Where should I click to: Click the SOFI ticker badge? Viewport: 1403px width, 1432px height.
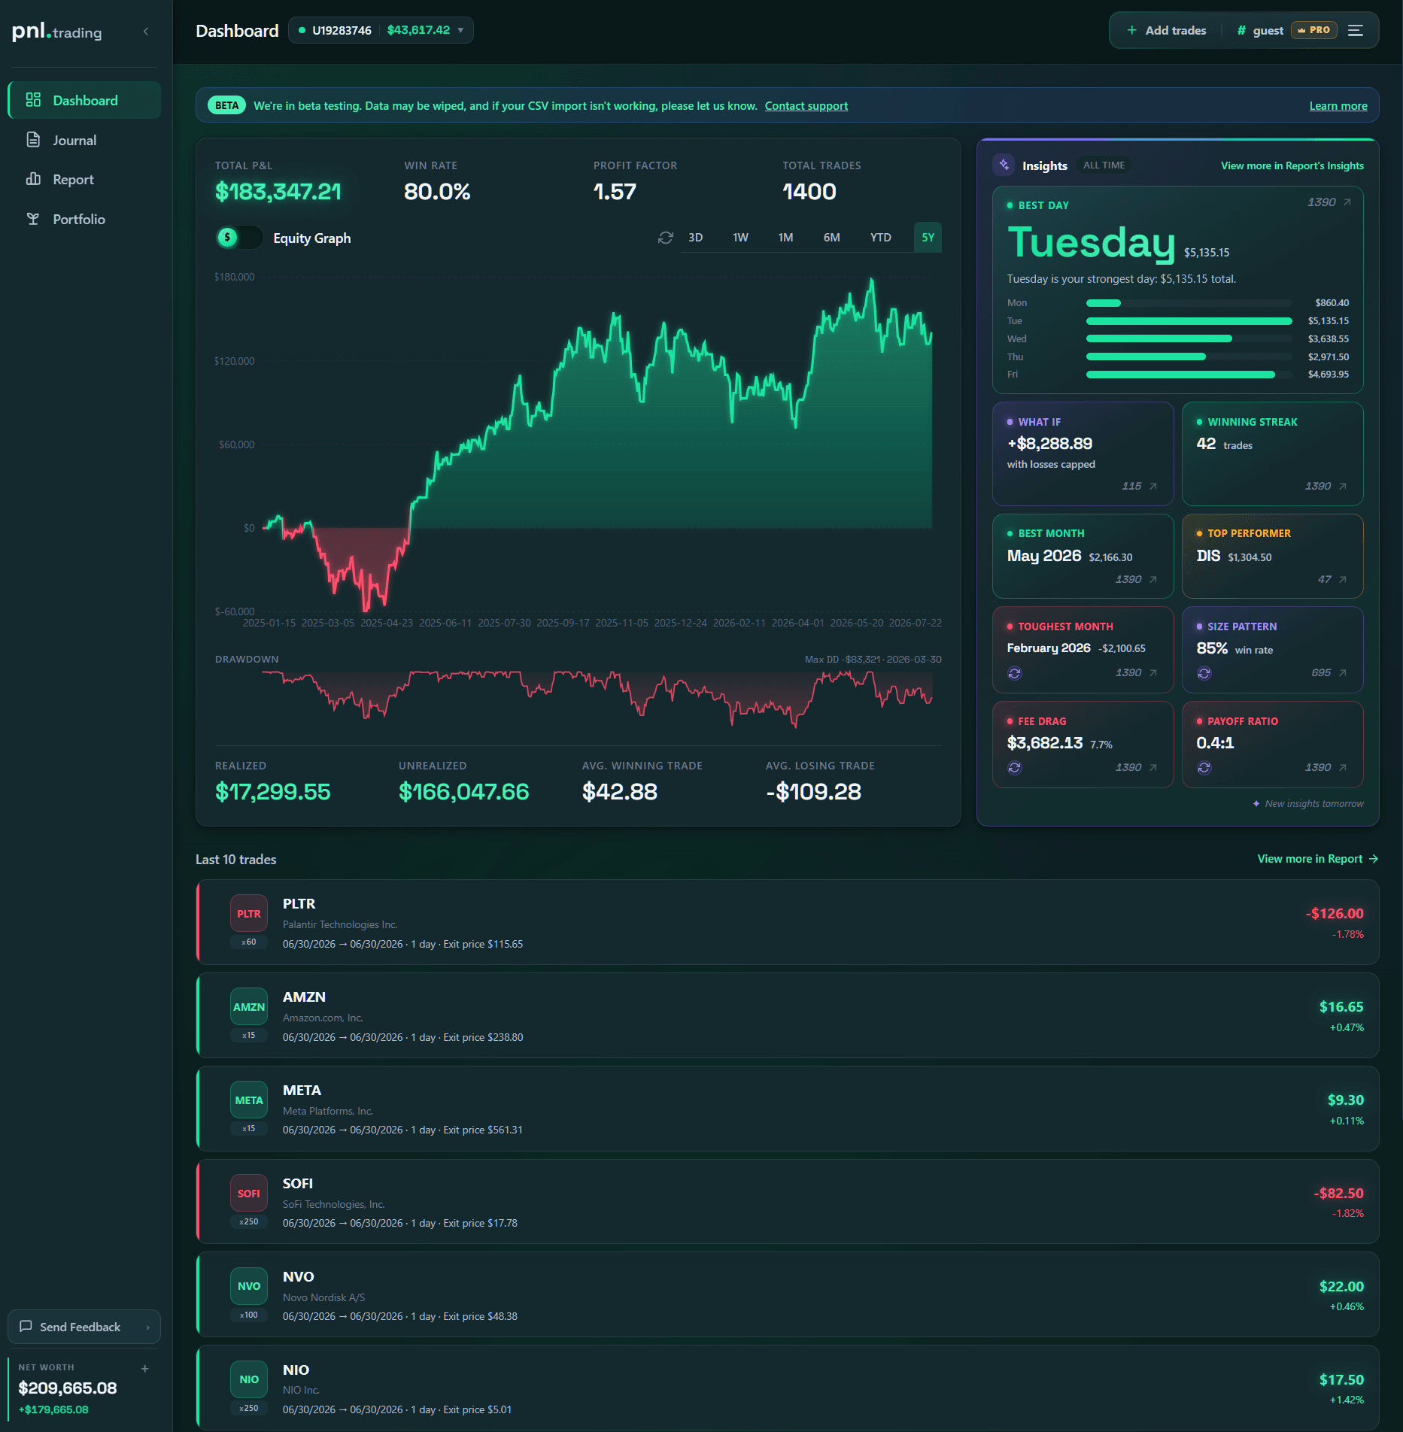coord(249,1194)
